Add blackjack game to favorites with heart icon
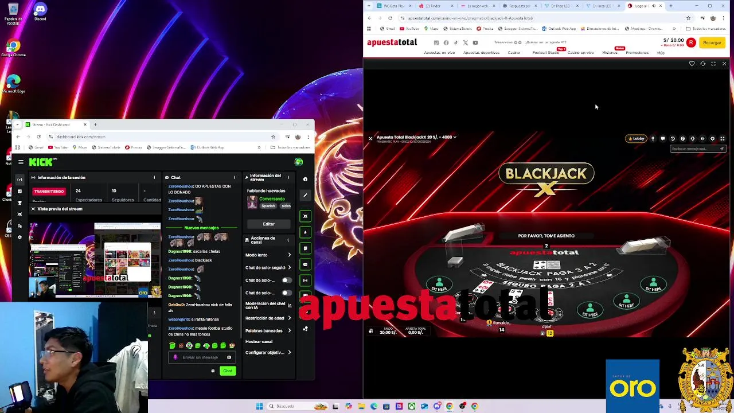 692,64
